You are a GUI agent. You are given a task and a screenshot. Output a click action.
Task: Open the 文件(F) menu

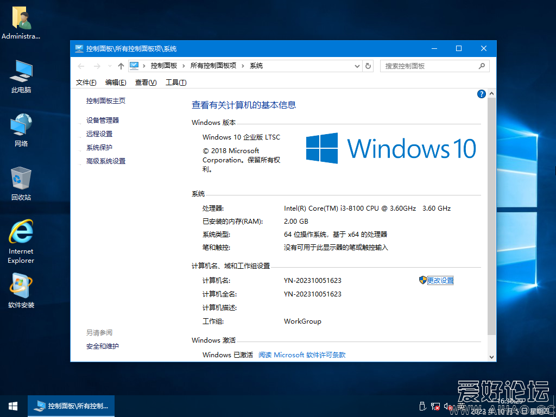85,82
